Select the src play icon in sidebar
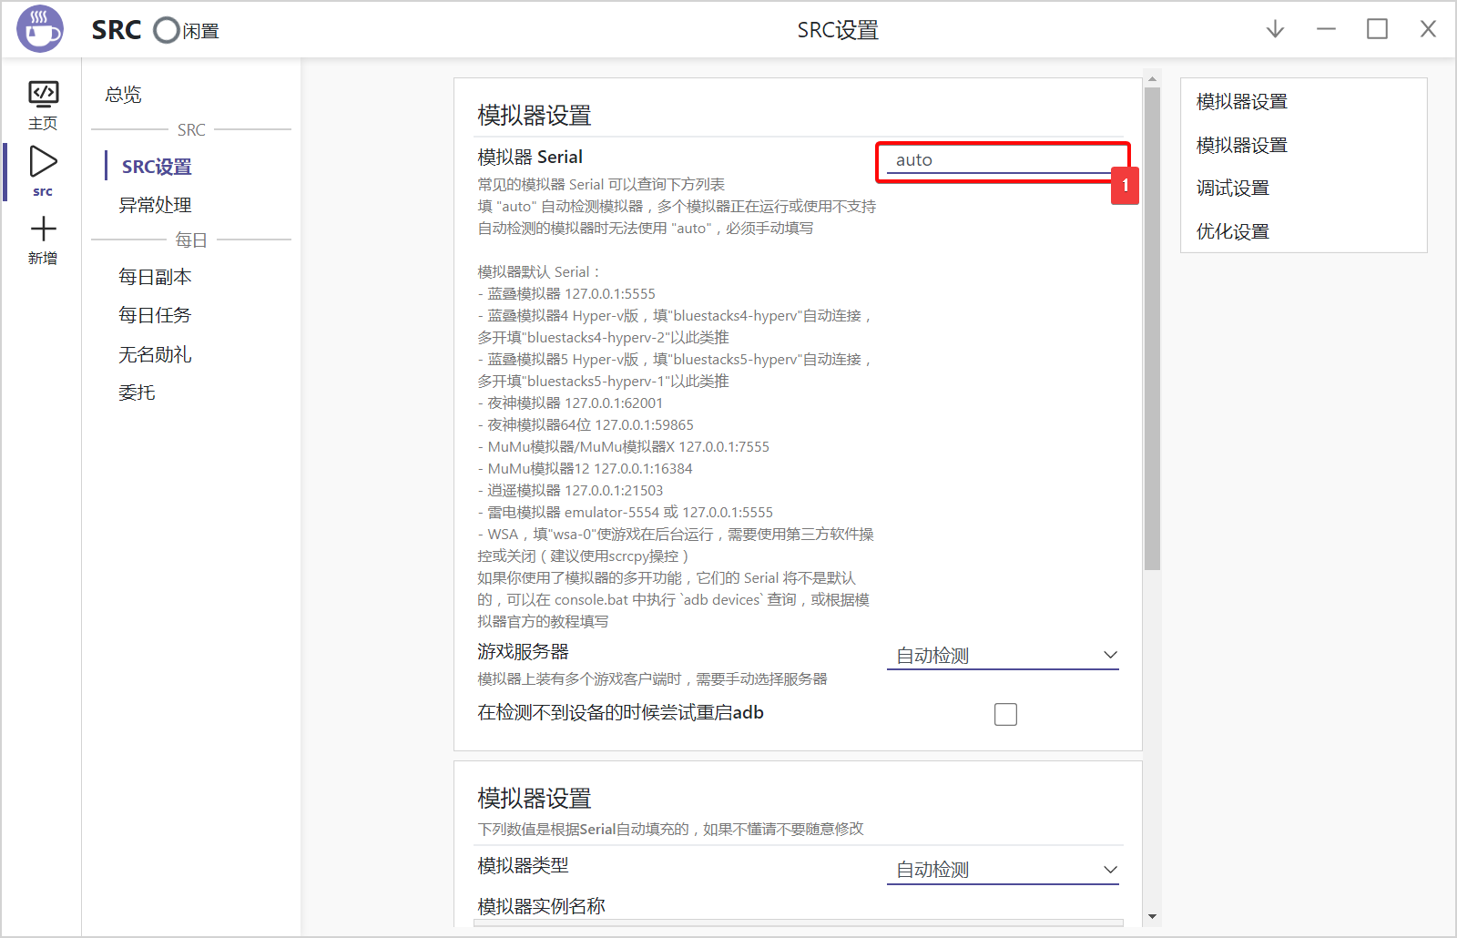Viewport: 1457px width, 938px height. 43,170
